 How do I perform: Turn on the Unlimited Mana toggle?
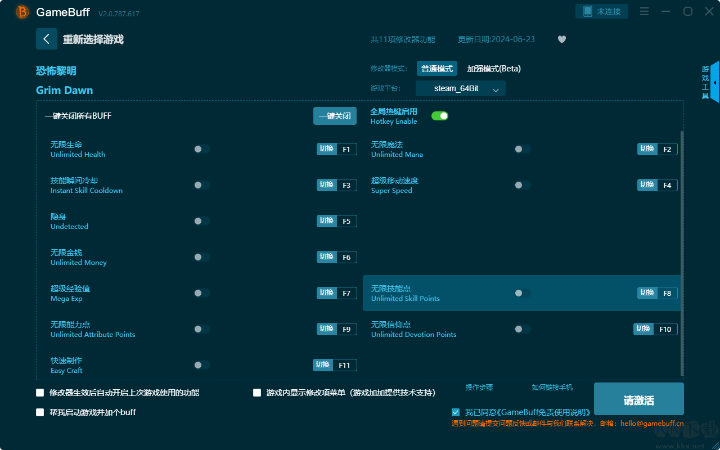tap(523, 149)
